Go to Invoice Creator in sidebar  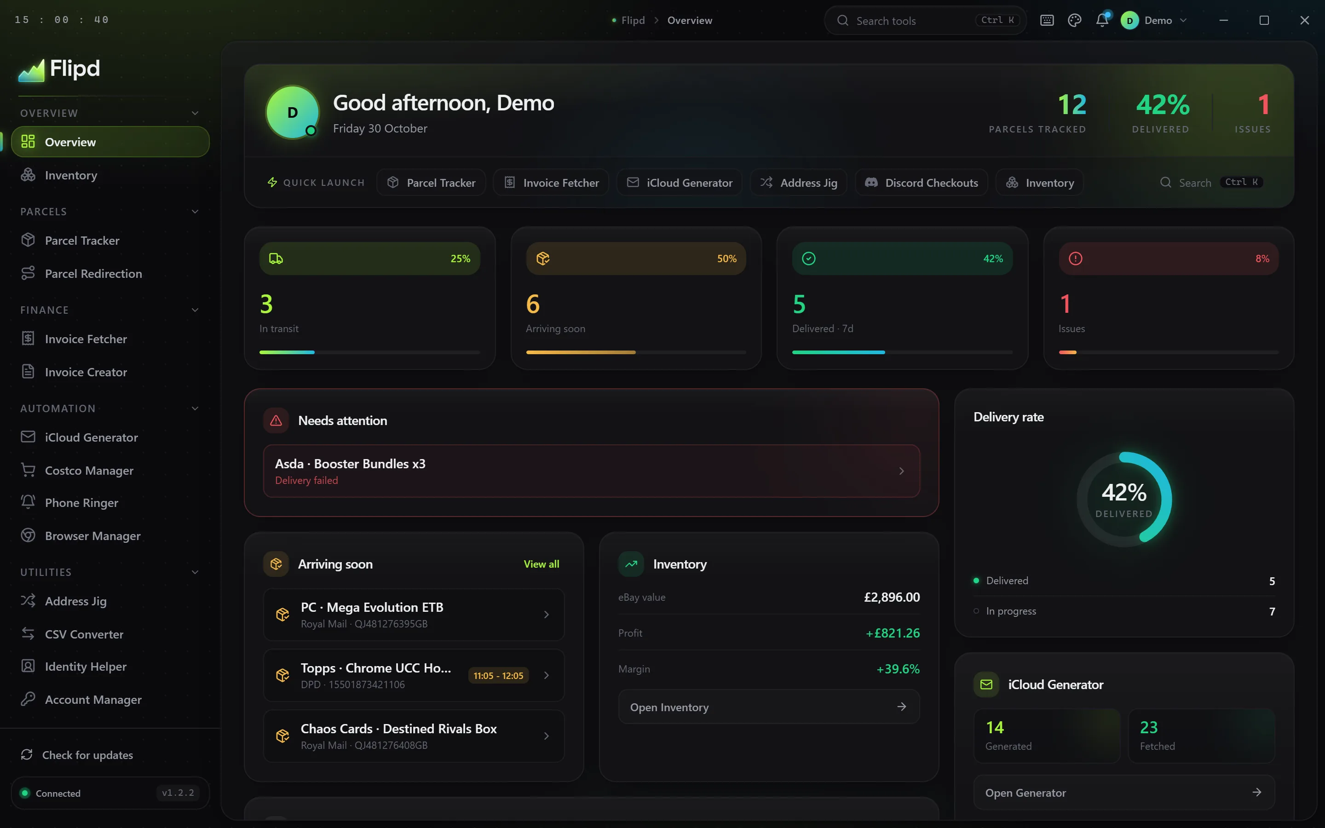tap(110, 372)
